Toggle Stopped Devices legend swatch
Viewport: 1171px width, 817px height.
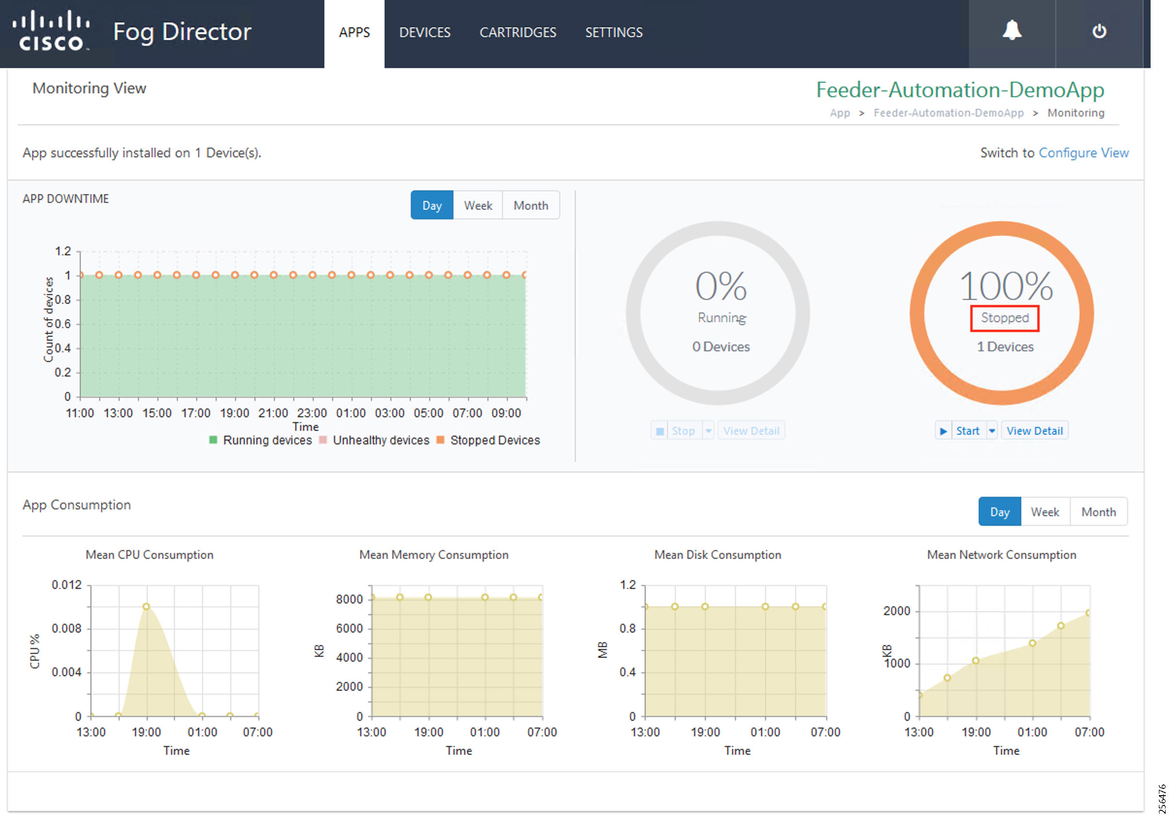(x=440, y=440)
